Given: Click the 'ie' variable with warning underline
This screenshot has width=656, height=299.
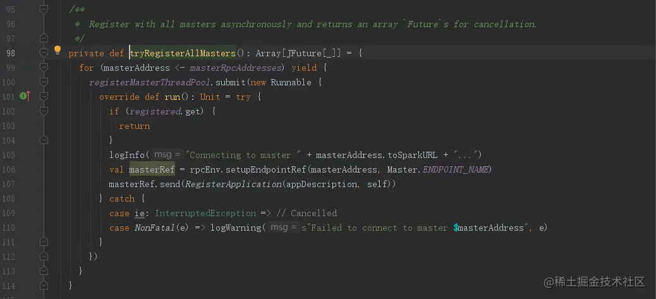Looking at the screenshot, I should click(x=139, y=213).
